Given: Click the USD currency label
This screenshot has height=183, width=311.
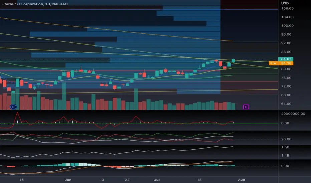Looking at the screenshot, I should click(285, 3).
